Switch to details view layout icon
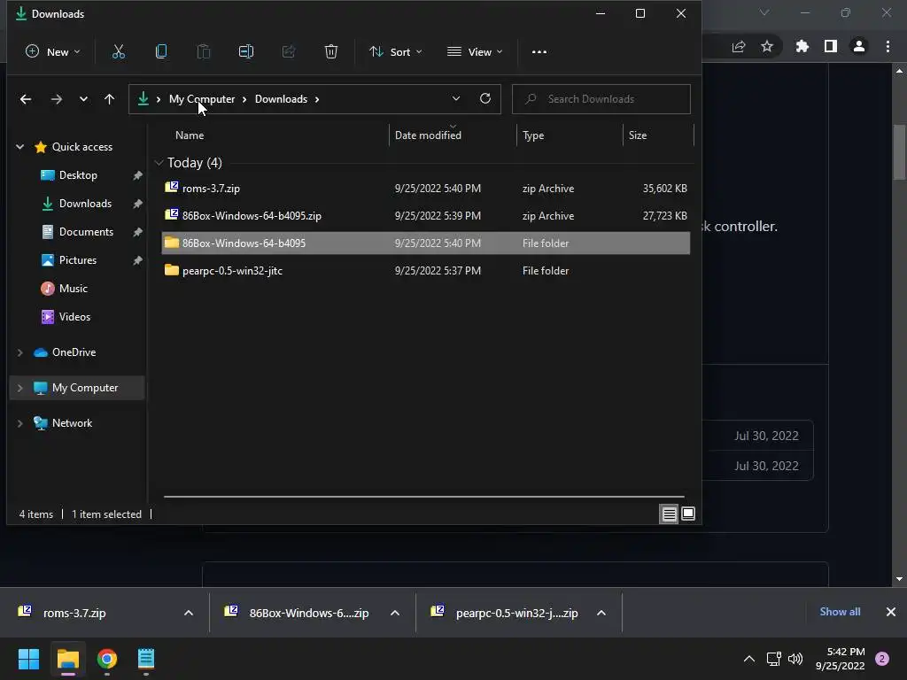Image resolution: width=907 pixels, height=680 pixels. [670, 514]
